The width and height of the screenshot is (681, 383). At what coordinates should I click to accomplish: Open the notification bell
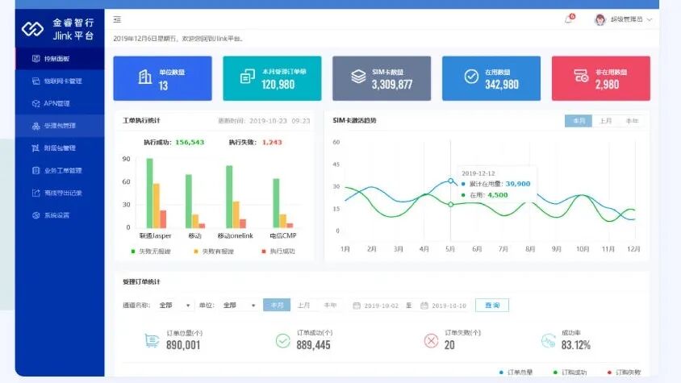coord(568,19)
